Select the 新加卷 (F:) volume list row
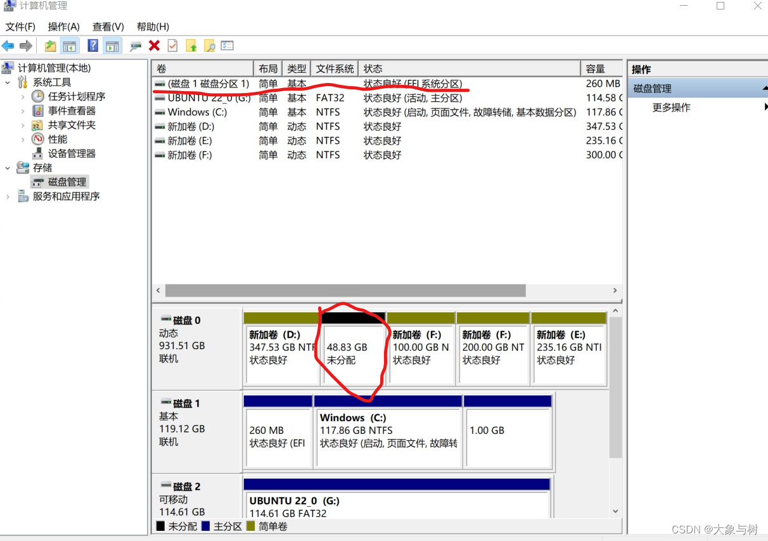Image resolution: width=768 pixels, height=541 pixels. [x=388, y=155]
